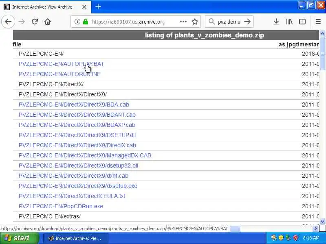Open the Library menu
326x244 pixels.
pyautogui.click(x=289, y=22)
